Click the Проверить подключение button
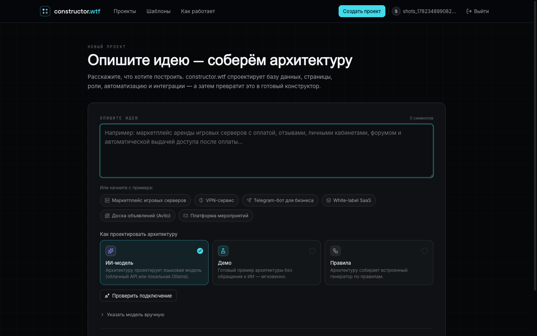Viewport: 537px width, 336px height. (138, 296)
